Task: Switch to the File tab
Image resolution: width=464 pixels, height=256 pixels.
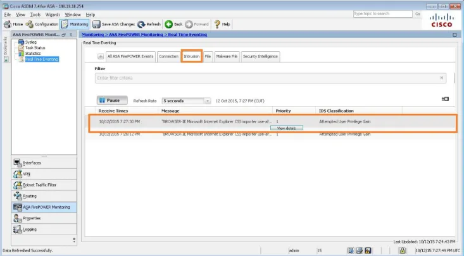Action: coord(208,56)
